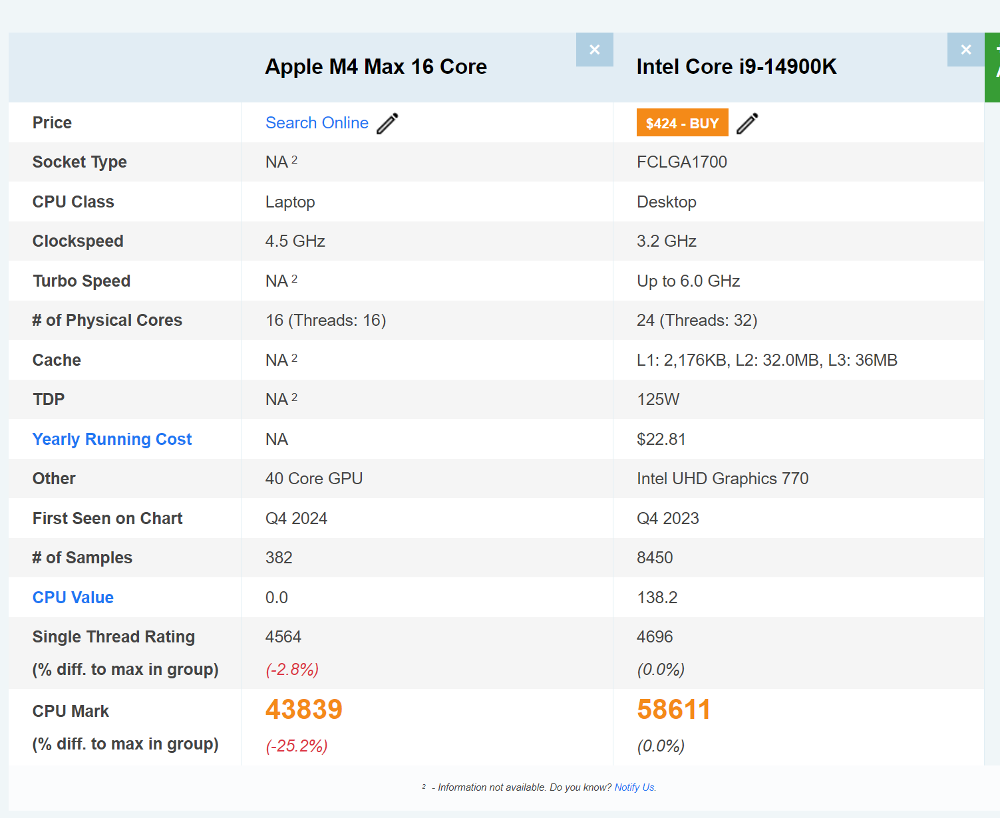This screenshot has height=818, width=1000.
Task: Click the 58611 CPU Mark score
Action: [x=674, y=710]
